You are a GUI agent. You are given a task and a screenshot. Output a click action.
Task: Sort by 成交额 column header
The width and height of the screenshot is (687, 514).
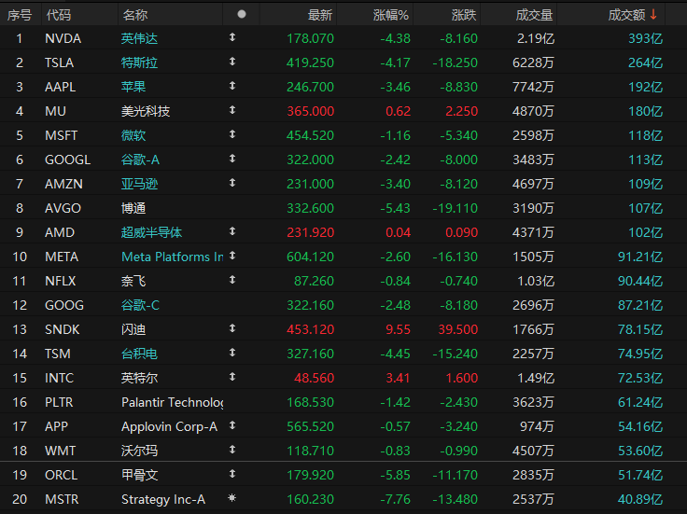[626, 15]
